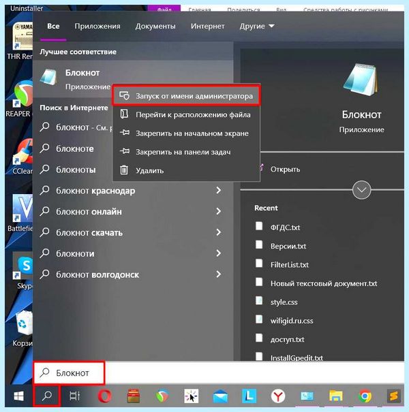Open recent file InstallGpedit.txt
The image size is (409, 412).
(297, 358)
